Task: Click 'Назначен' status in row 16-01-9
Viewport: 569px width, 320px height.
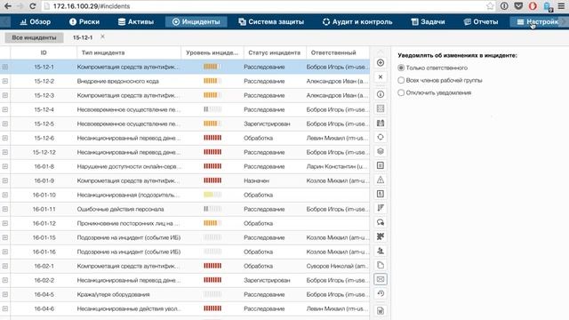Action: (256, 180)
